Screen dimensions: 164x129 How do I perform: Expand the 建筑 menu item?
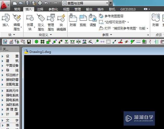10,61
